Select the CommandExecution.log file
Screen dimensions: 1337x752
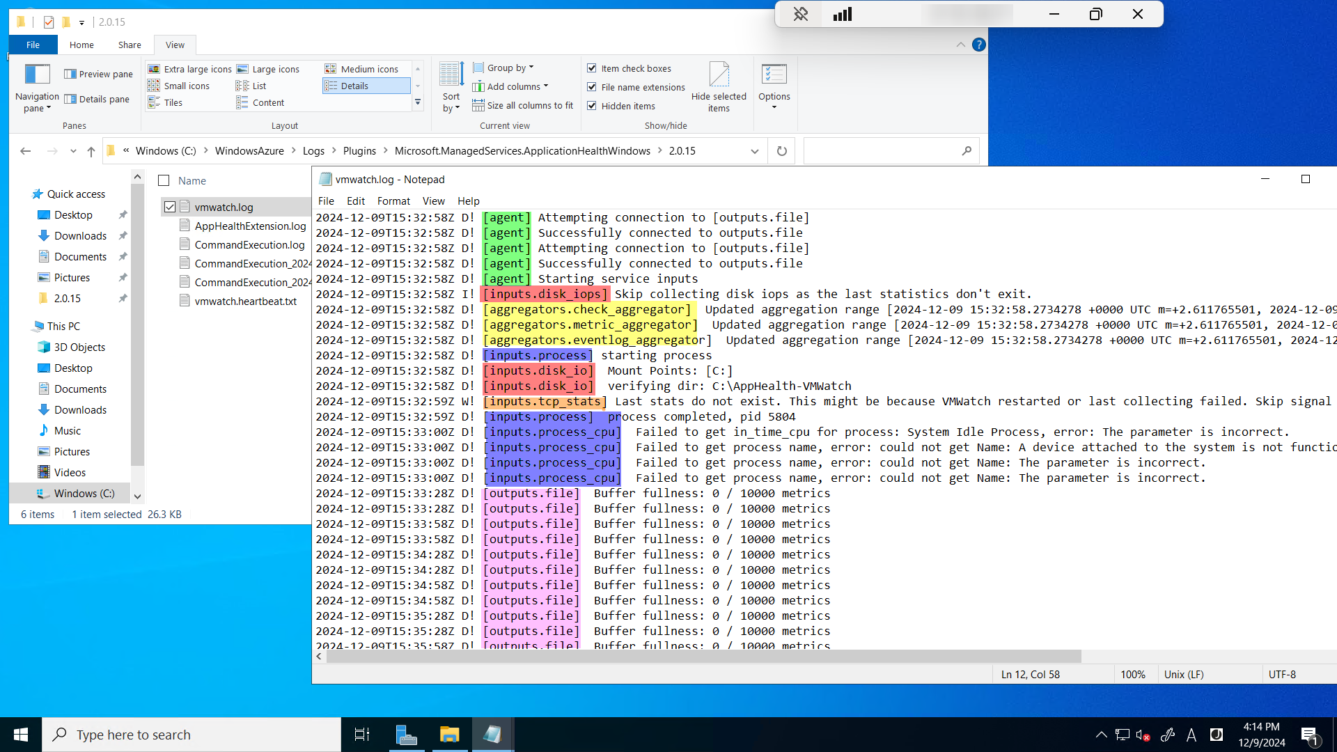(x=249, y=244)
